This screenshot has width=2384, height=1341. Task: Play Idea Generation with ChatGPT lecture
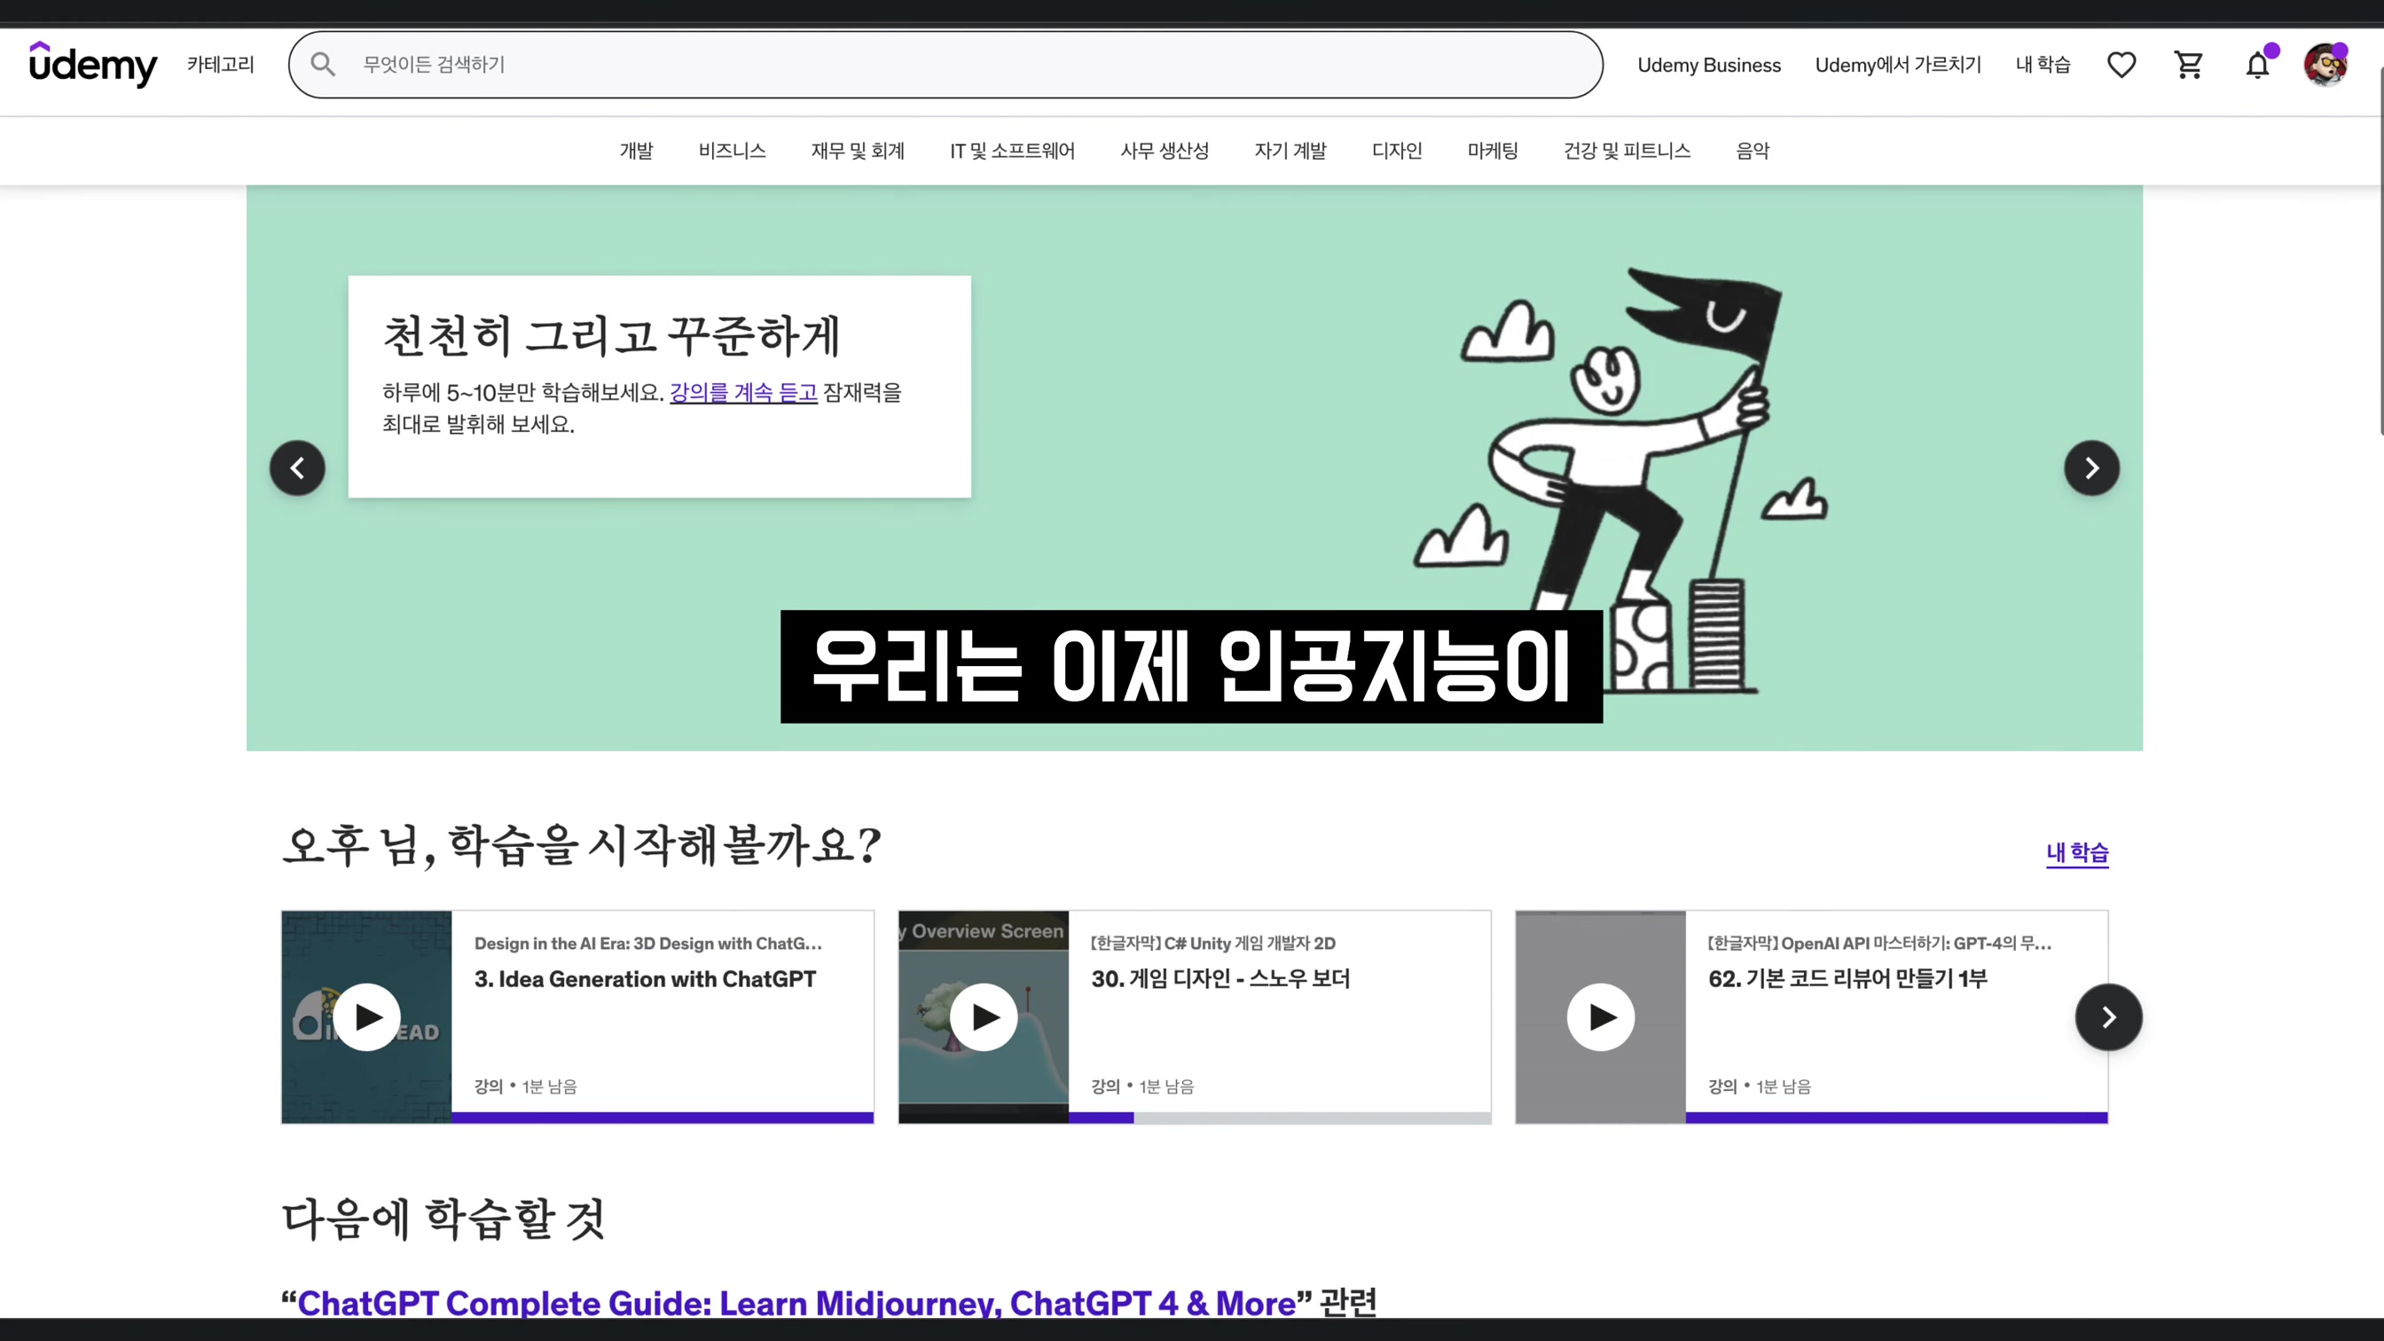click(366, 1017)
